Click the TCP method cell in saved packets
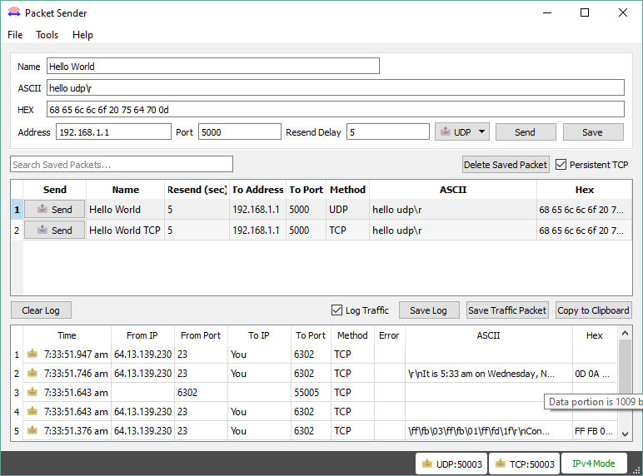This screenshot has width=643, height=476. (347, 231)
